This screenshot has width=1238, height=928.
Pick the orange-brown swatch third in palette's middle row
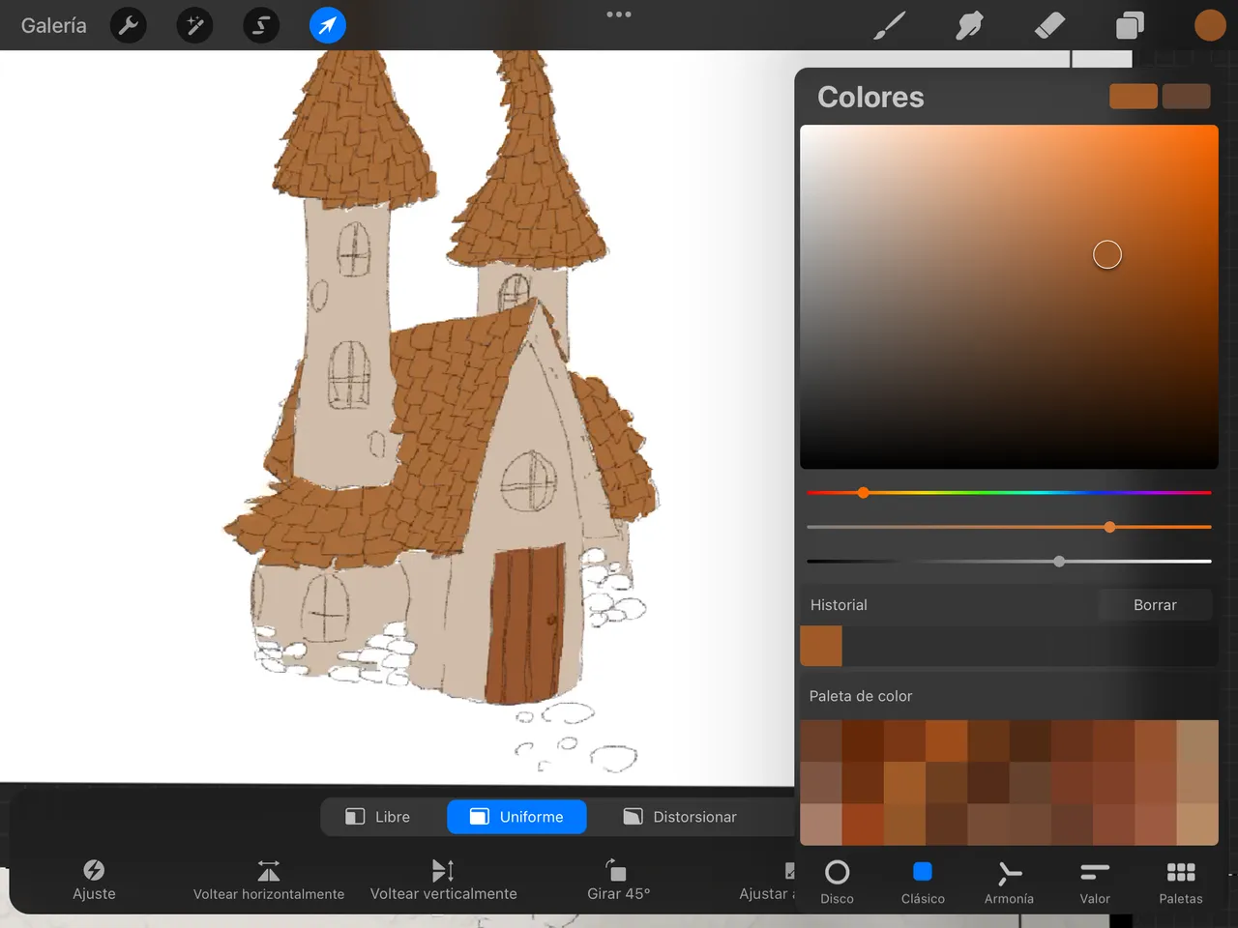pos(904,783)
